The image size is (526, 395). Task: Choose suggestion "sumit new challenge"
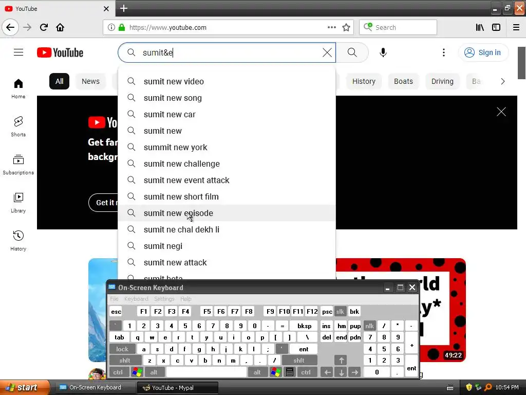click(x=227, y=164)
